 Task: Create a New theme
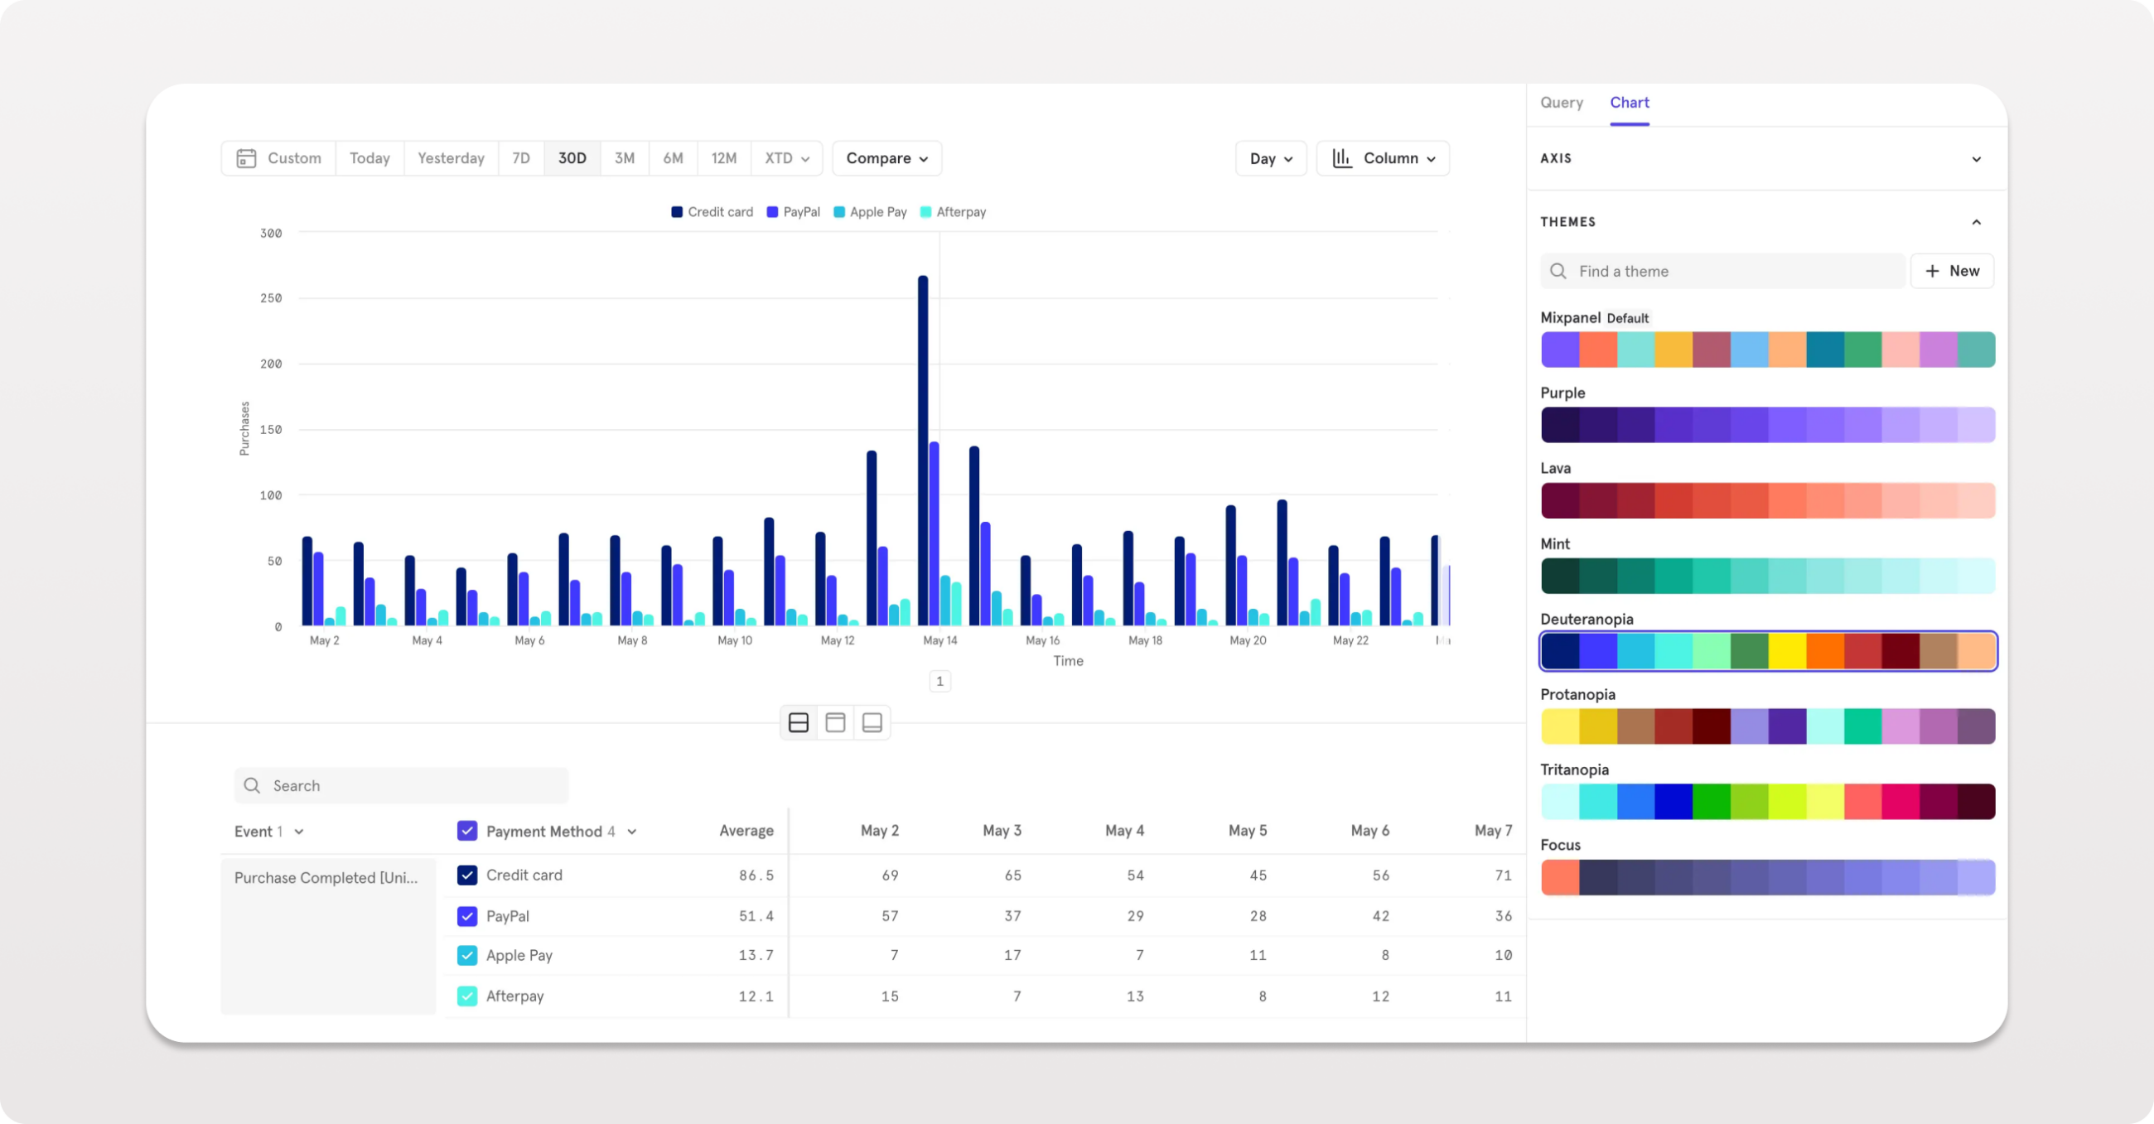pos(1953,271)
